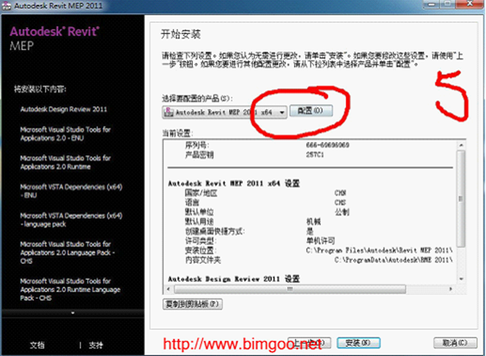486x356 pixels.
Task: Click Autodesk Design Review 2011 设置 heading
Action: click(x=234, y=278)
